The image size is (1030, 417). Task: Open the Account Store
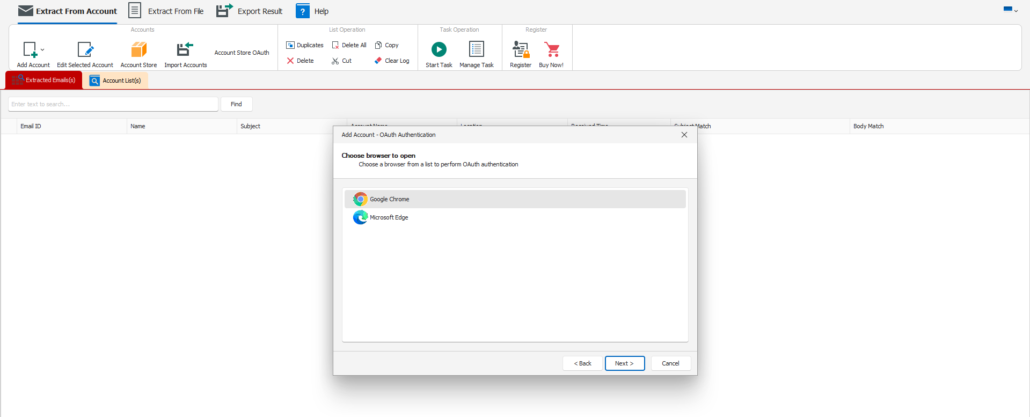click(138, 50)
